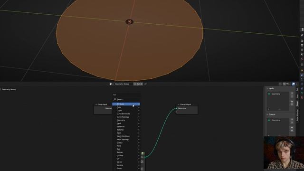The image size is (304, 171).
Task: Collapse the Group Input node
Action: coord(96,104)
